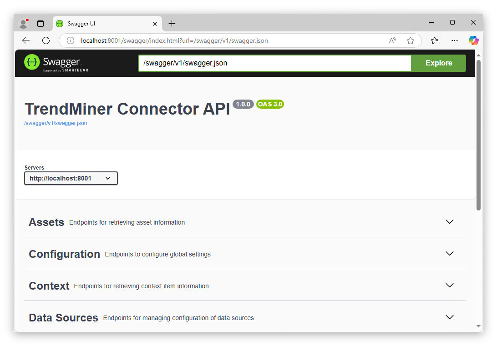Click inside the swagger spec URL input field

pos(273,63)
